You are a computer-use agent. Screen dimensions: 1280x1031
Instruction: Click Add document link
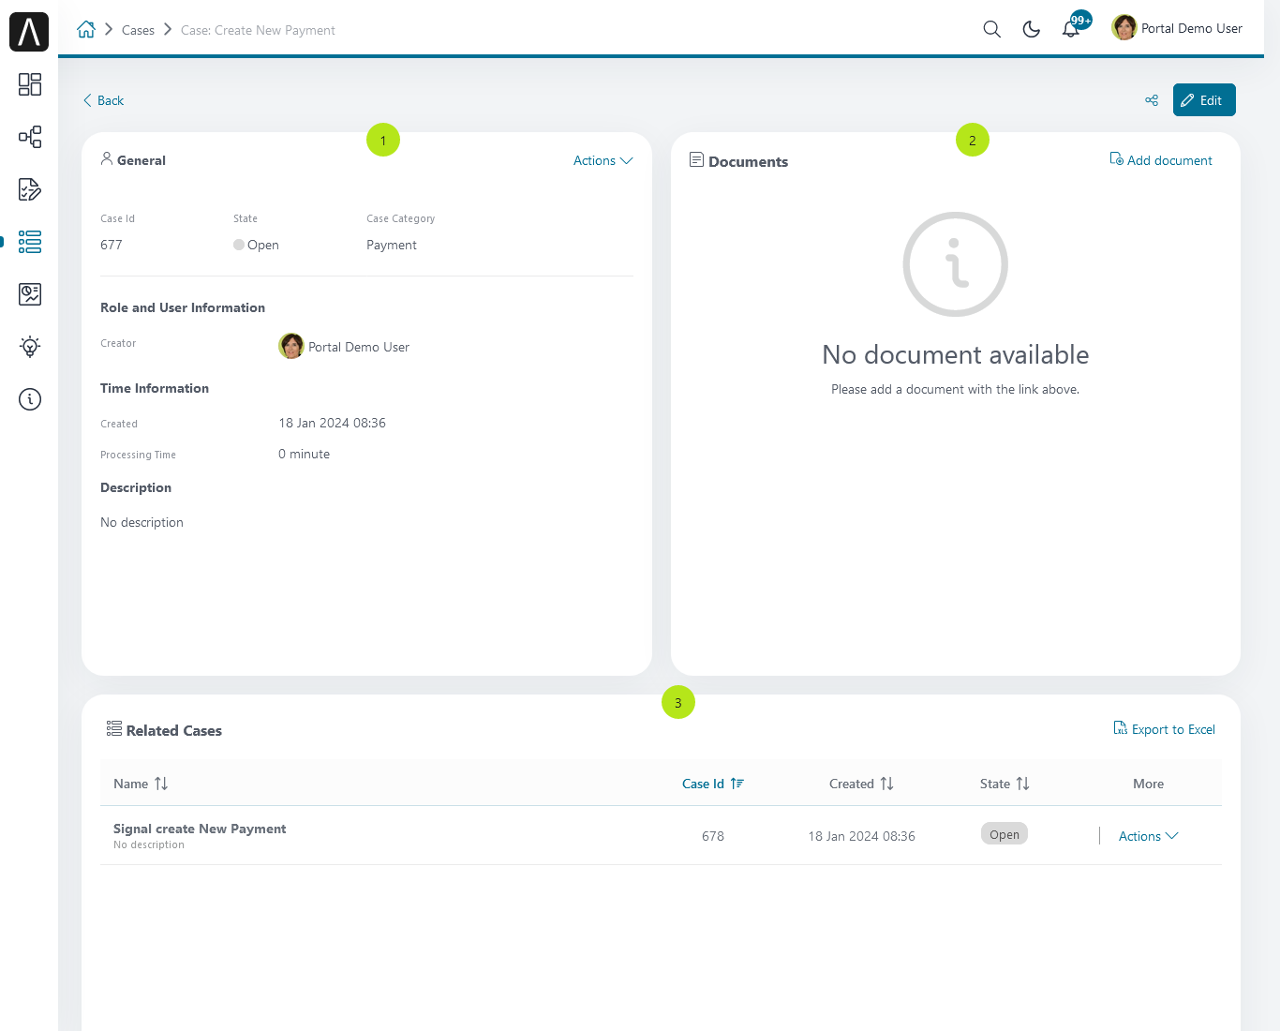(x=1161, y=160)
